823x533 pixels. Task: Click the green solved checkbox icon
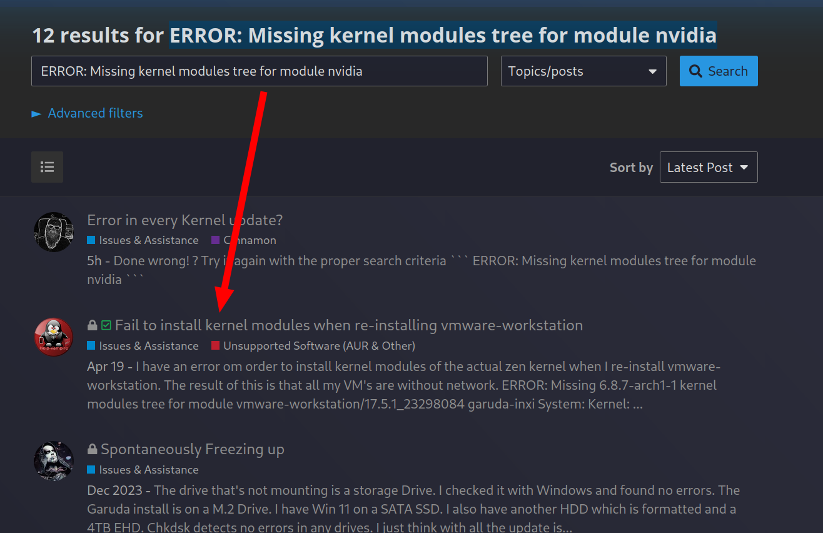click(106, 325)
